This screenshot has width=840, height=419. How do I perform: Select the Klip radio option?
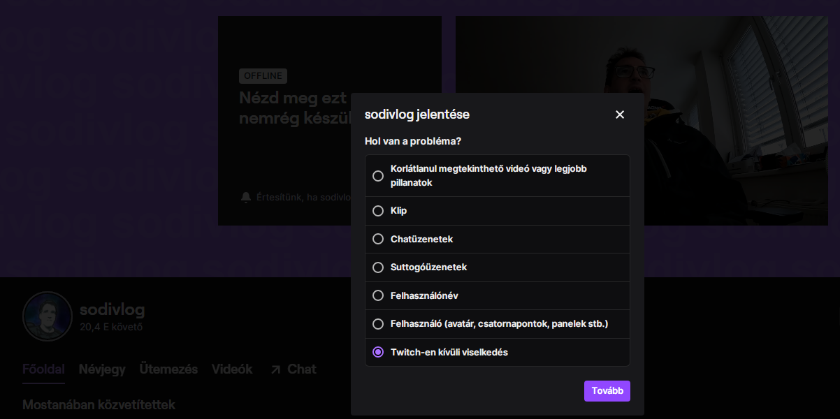pyautogui.click(x=498, y=211)
